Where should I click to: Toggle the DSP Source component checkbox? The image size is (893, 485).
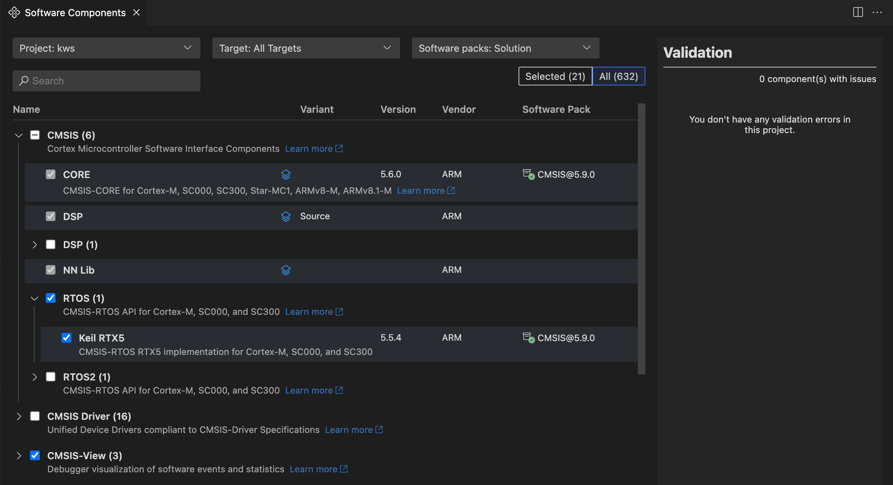tap(51, 216)
